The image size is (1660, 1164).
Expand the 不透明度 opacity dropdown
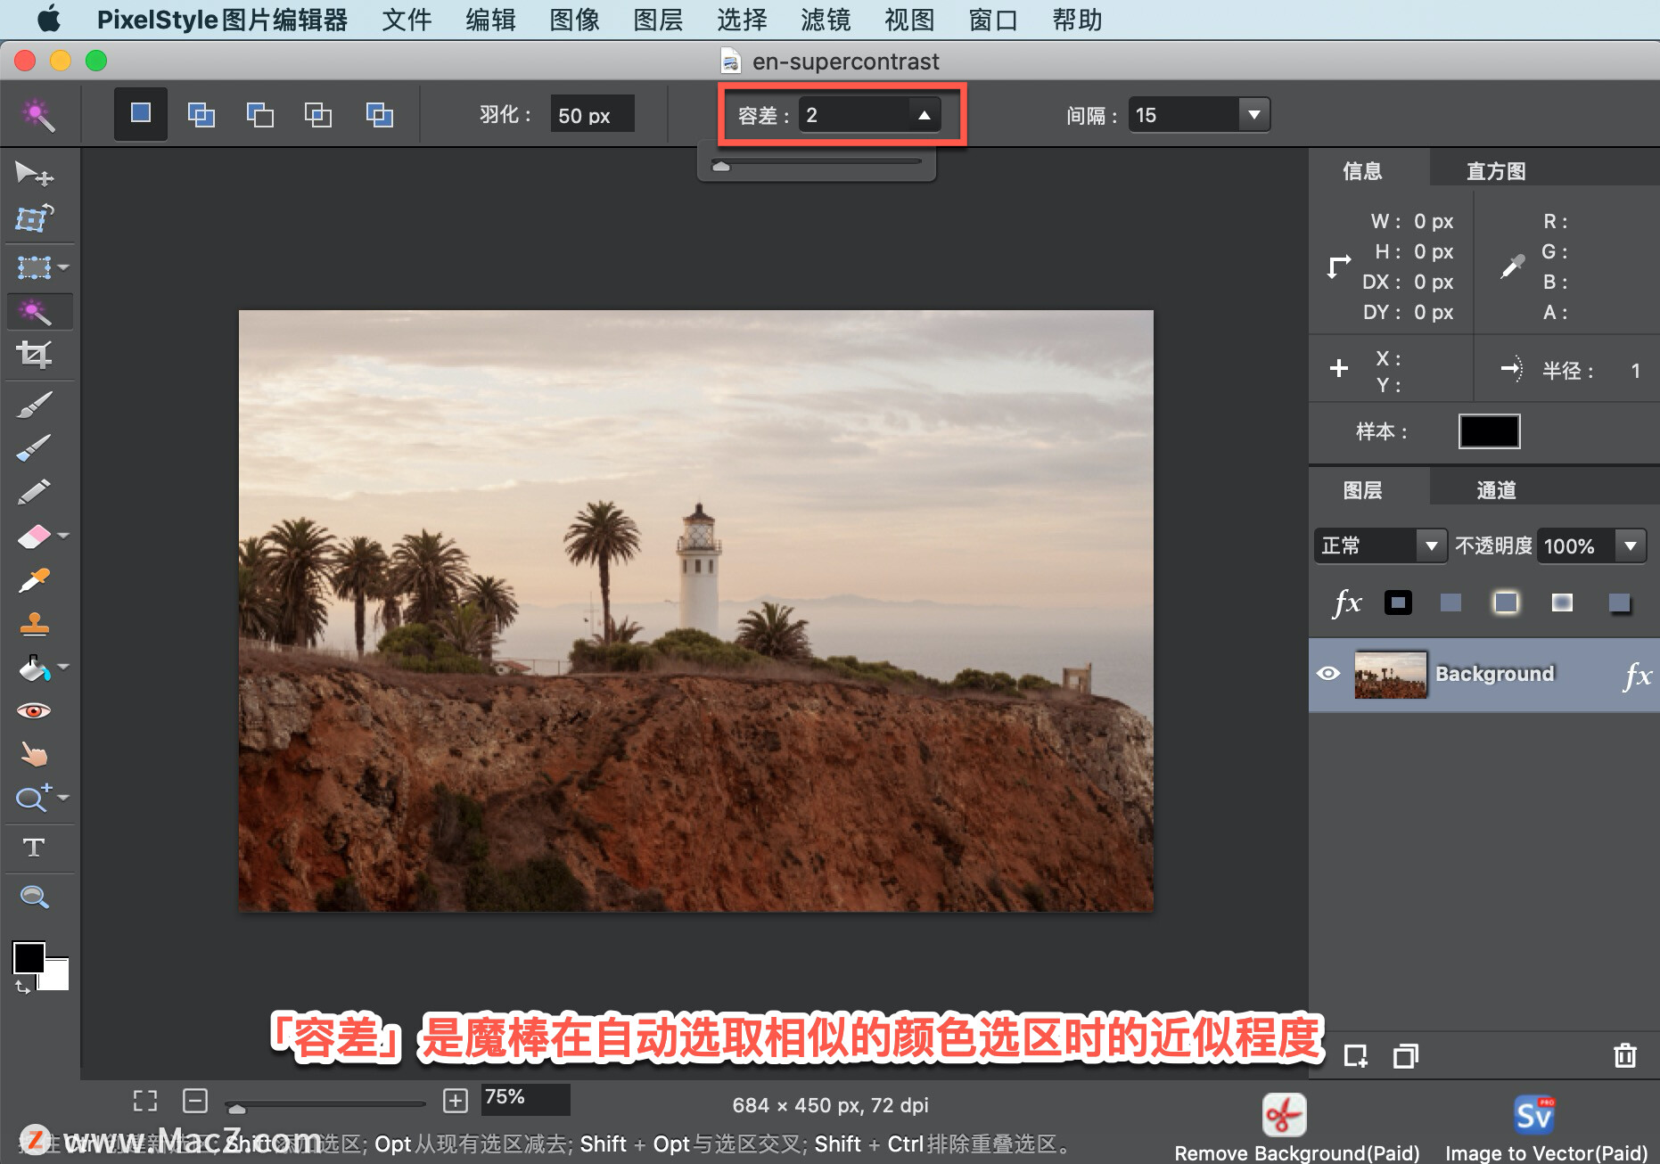point(1631,545)
